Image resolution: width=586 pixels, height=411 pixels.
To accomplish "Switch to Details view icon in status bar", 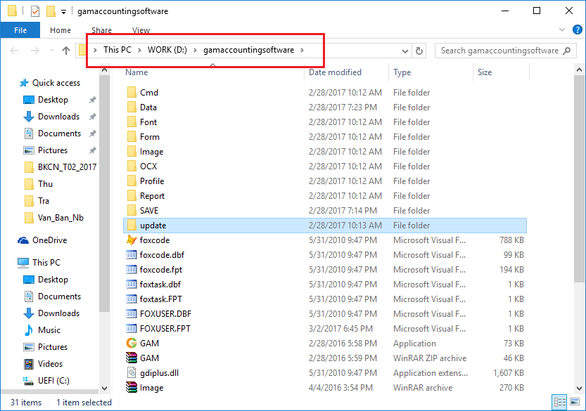I will [559, 402].
